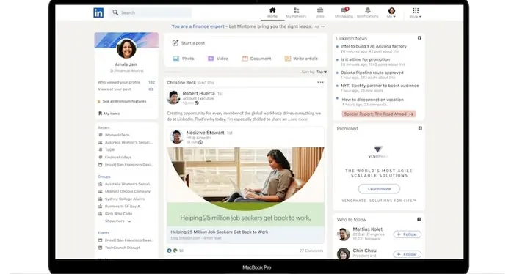Viewport: 514px width, 274px height.
Task: Click the Write article icon
Action: click(x=288, y=59)
